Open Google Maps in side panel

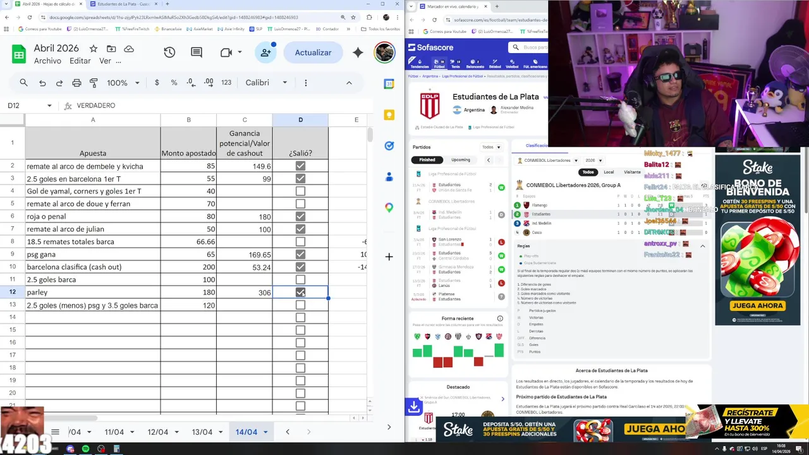(x=389, y=207)
